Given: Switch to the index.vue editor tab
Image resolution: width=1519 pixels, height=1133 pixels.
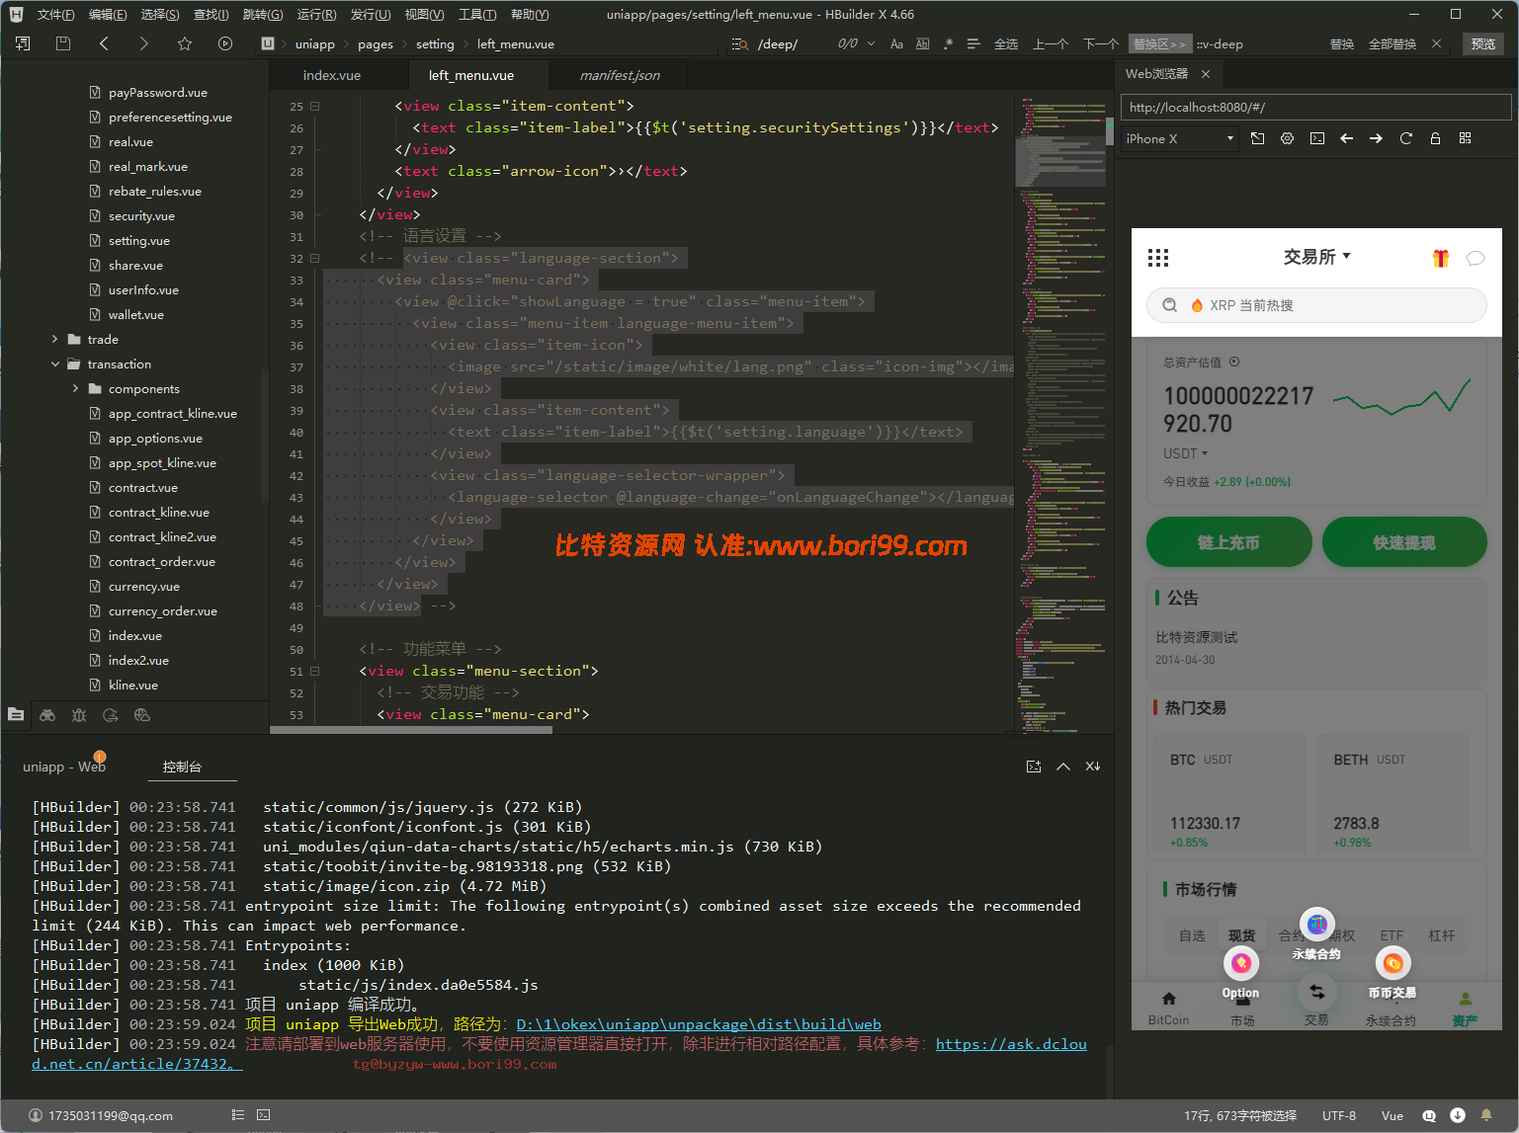Looking at the screenshot, I should 332,75.
